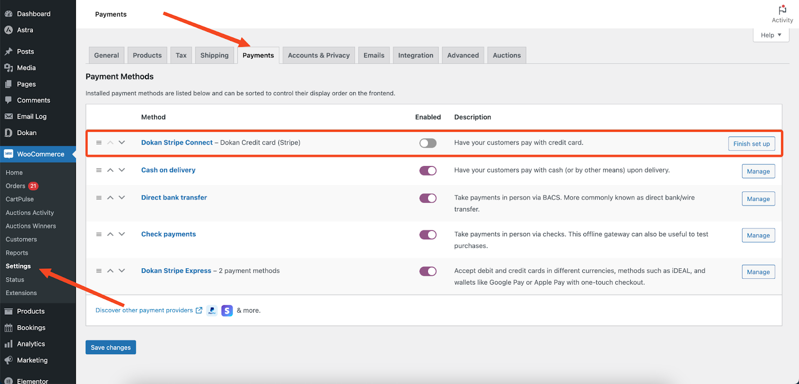Switch to the Tax tab
The width and height of the screenshot is (799, 384).
point(181,55)
